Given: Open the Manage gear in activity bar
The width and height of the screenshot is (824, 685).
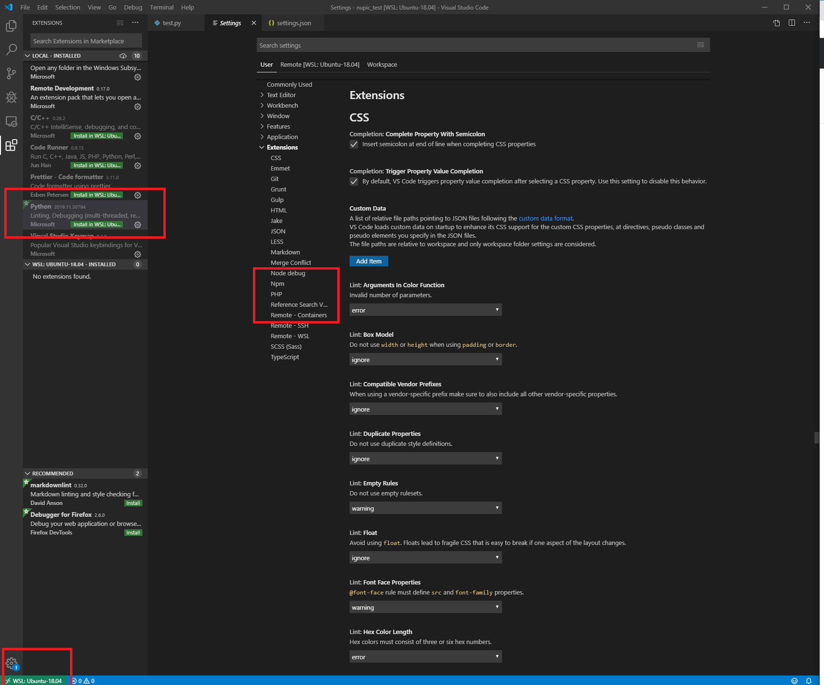Looking at the screenshot, I should (11, 663).
